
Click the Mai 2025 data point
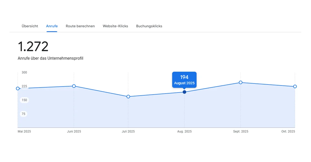[x=18, y=88]
